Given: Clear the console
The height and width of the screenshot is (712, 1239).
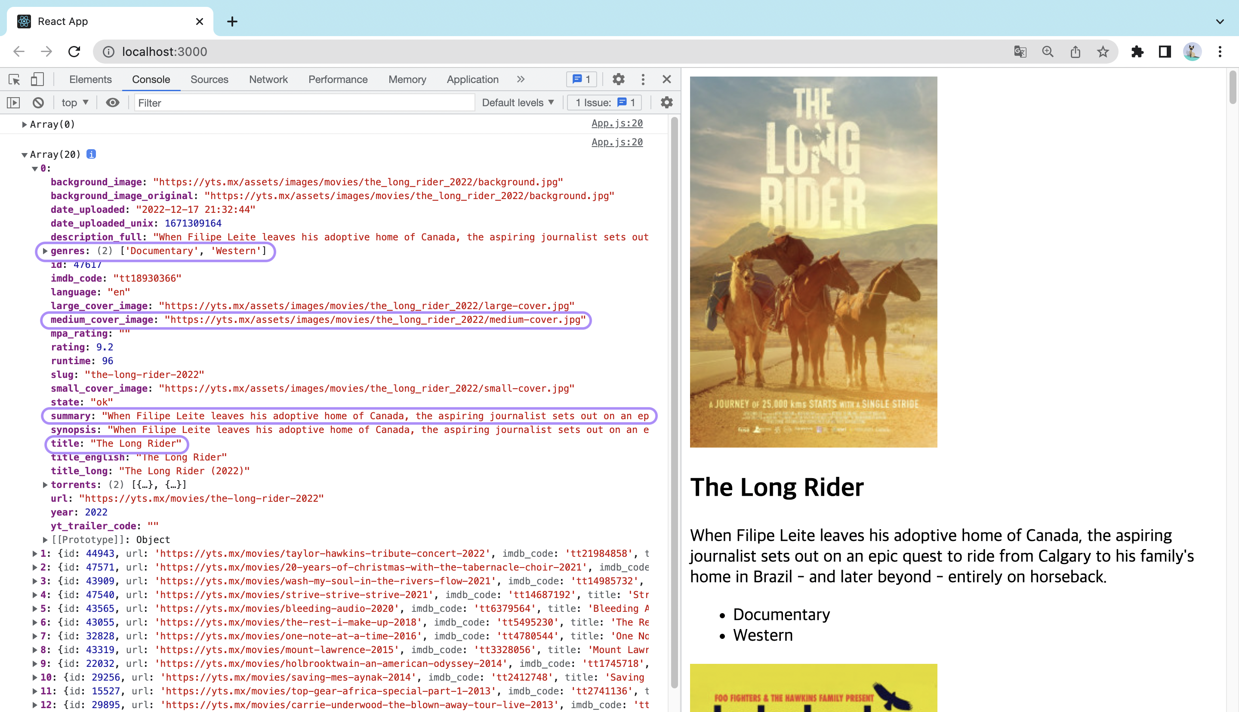Looking at the screenshot, I should 38,103.
